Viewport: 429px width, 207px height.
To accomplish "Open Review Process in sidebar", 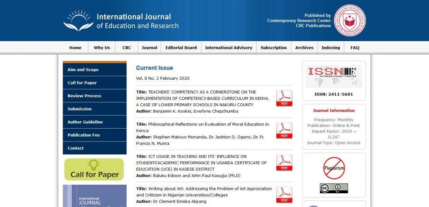I will tap(95, 96).
